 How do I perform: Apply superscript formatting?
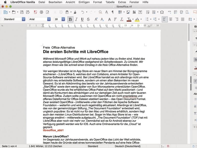(x=96, y=19)
